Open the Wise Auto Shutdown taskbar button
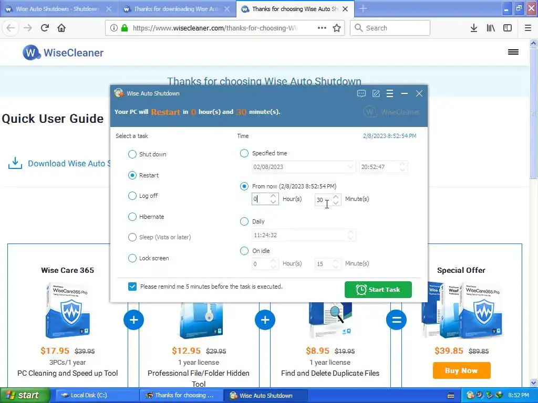This screenshot has width=538, height=403. [266, 396]
